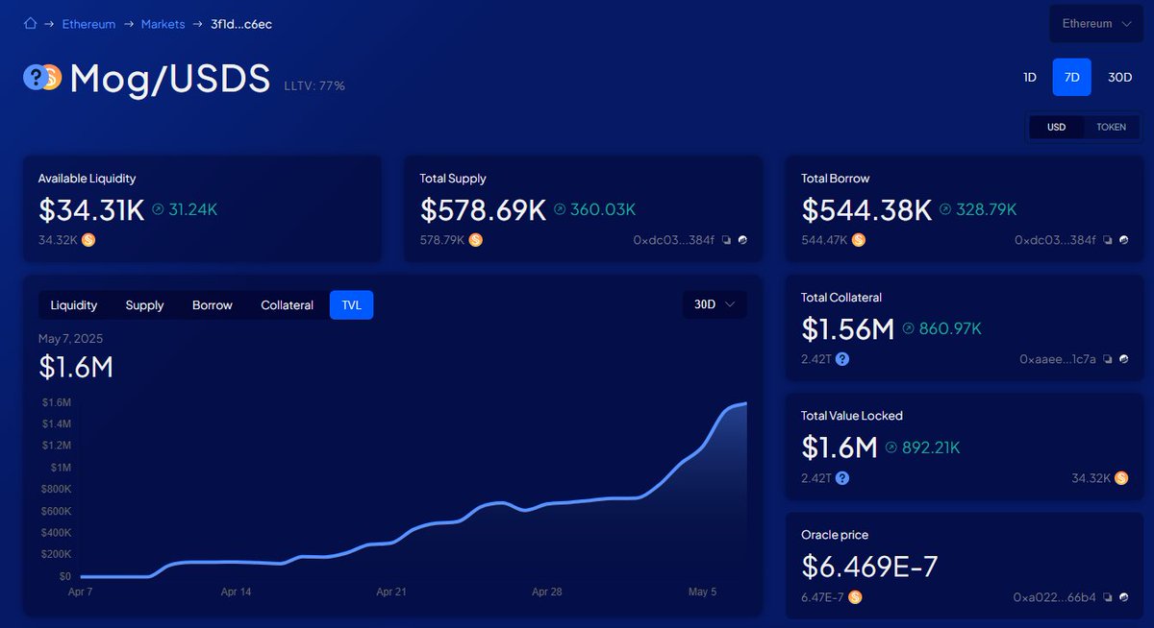The width and height of the screenshot is (1154, 628).
Task: Click the Ethereum breadcrumb link
Action: tap(88, 23)
